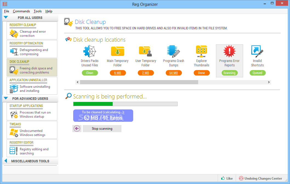Click the purple back arrow icon

(x=77, y=128)
